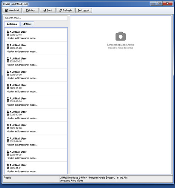Open the email dated 2025-12-03

coord(36,128)
